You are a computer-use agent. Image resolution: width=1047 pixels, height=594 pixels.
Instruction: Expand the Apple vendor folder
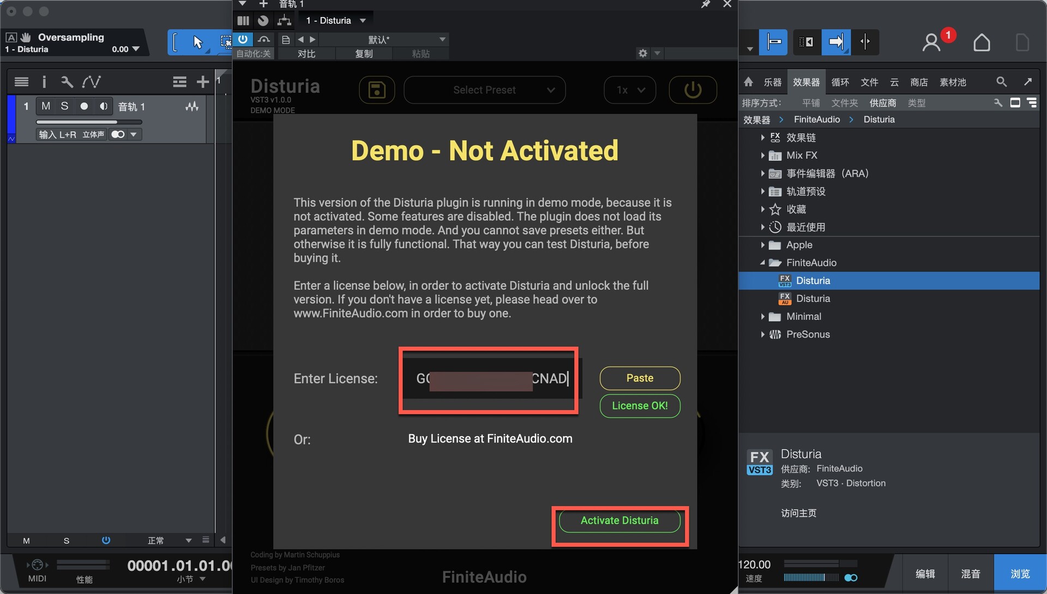click(762, 245)
